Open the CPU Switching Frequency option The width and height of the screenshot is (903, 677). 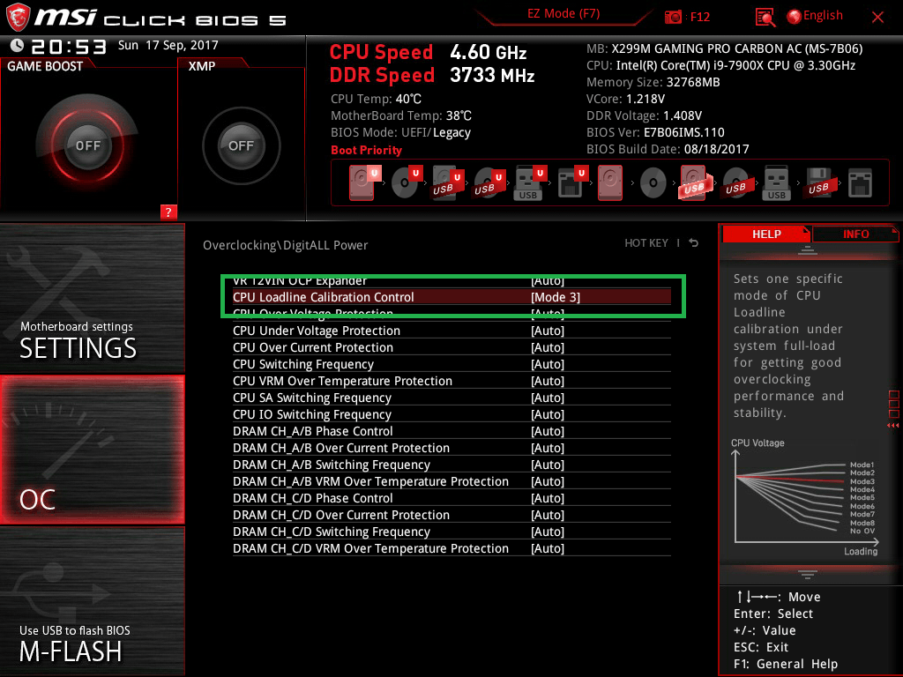[451, 364]
